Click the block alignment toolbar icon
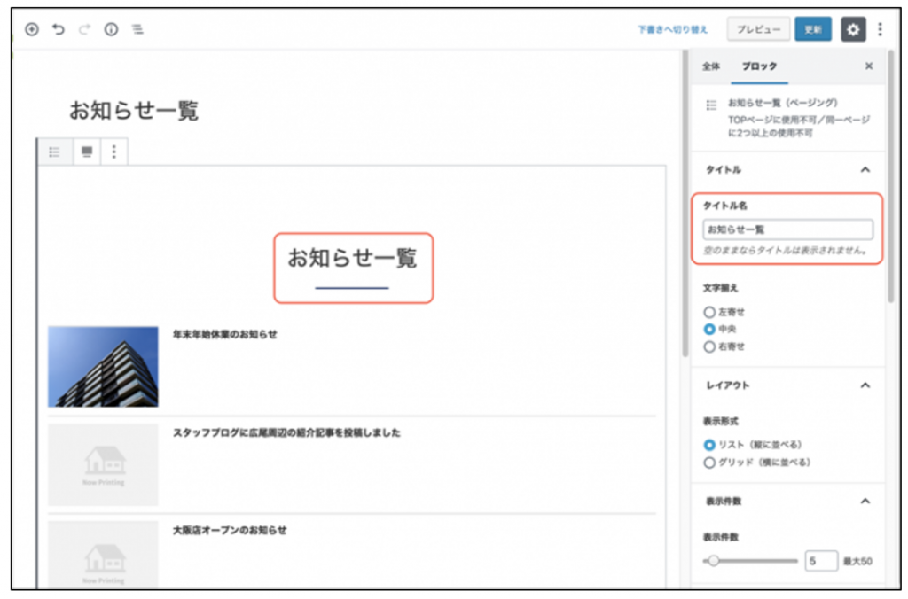 (86, 152)
